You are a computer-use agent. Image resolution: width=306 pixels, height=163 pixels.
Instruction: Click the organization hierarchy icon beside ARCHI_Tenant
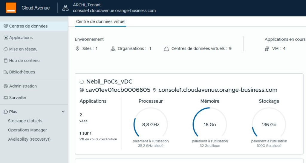coord(65,8)
